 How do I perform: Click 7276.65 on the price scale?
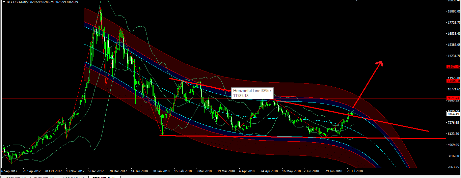pyautogui.click(x=454, y=123)
